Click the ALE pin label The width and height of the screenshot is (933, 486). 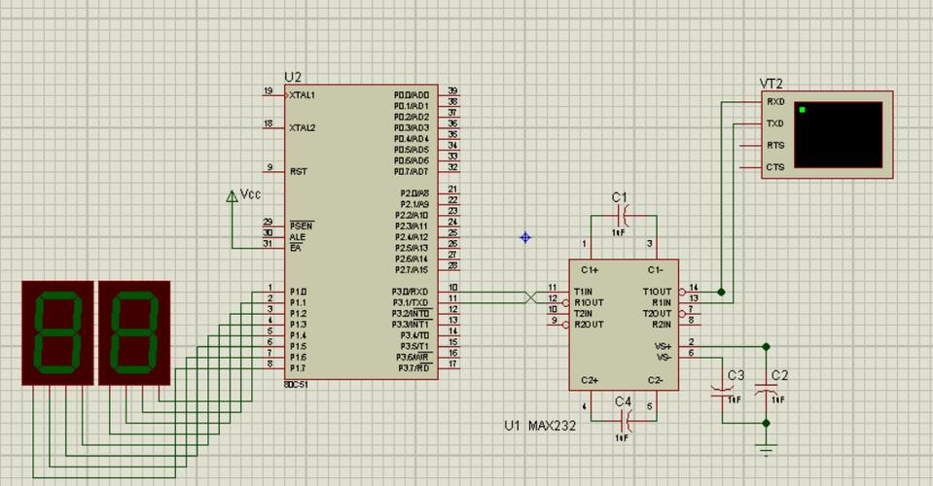coord(298,237)
